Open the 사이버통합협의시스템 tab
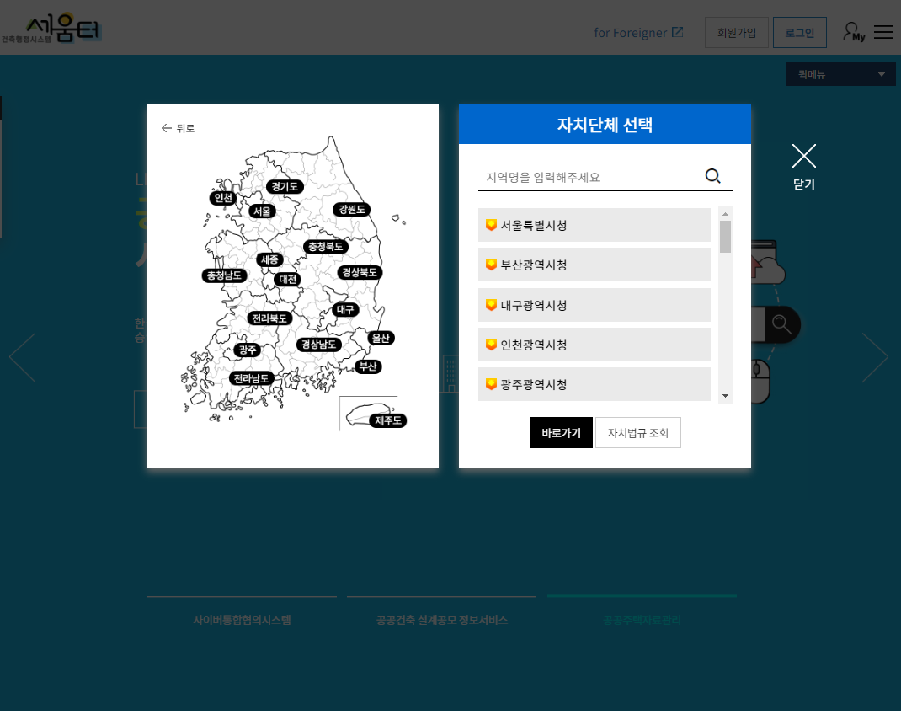The width and height of the screenshot is (901, 711). point(242,620)
